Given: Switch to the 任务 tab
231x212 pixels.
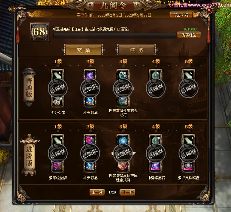Looking at the screenshot, I should (137, 50).
